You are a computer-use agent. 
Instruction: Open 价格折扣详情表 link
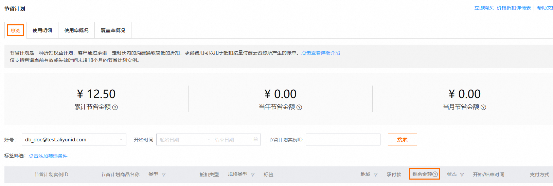pos(514,8)
